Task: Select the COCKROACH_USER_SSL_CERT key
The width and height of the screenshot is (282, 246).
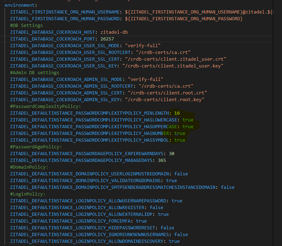Action: click(x=65, y=59)
